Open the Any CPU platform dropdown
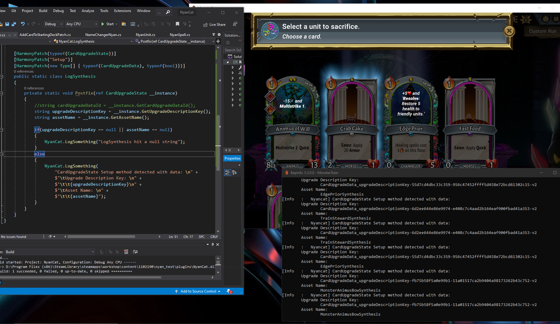The width and height of the screenshot is (560, 324). point(82,24)
